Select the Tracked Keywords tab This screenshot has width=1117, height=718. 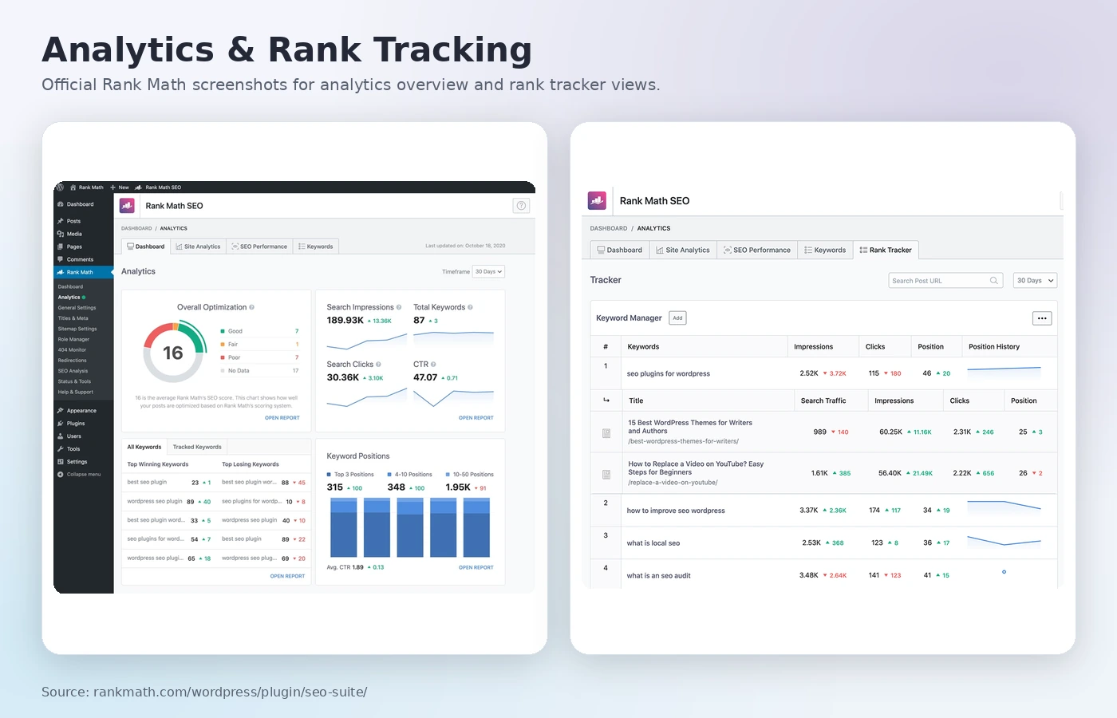pyautogui.click(x=197, y=447)
